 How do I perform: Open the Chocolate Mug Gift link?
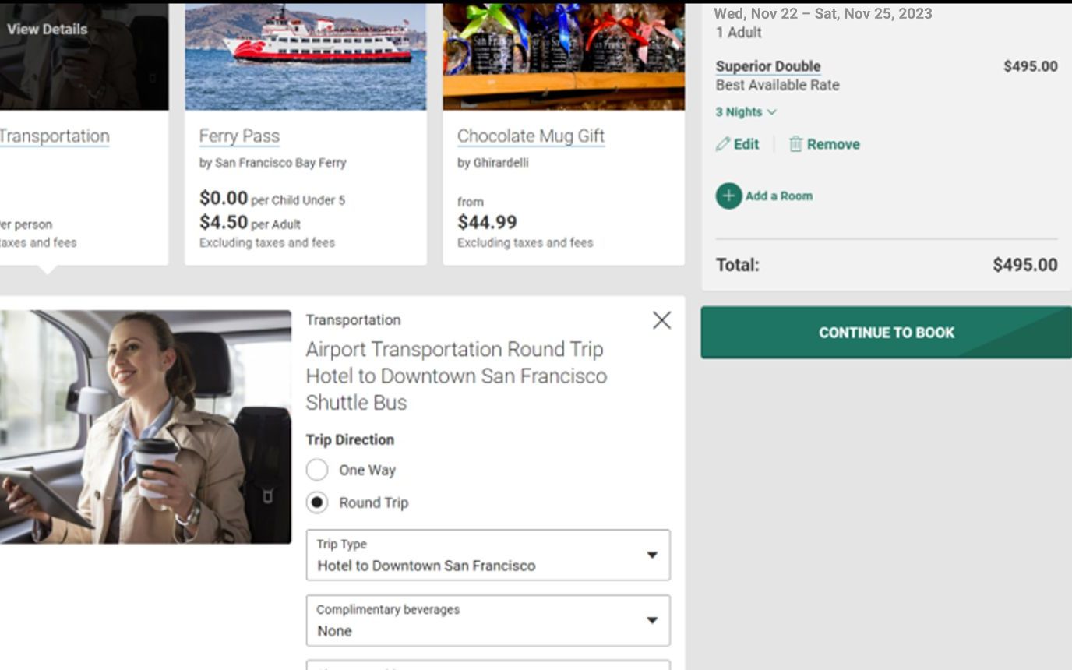click(x=531, y=136)
